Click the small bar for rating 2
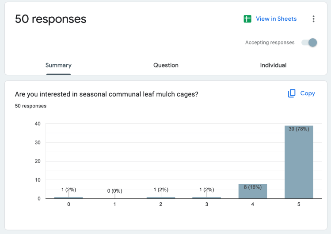The image size is (331, 234). [161, 197]
